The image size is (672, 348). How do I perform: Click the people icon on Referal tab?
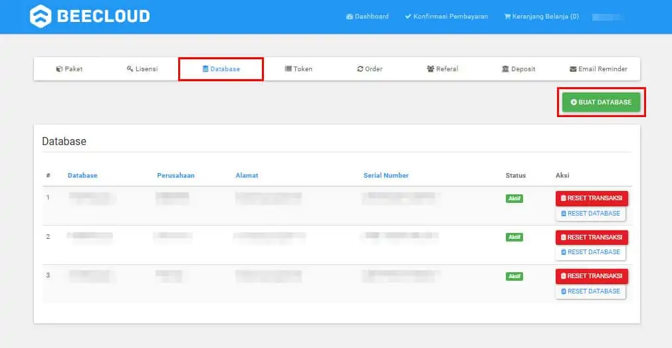pos(431,69)
